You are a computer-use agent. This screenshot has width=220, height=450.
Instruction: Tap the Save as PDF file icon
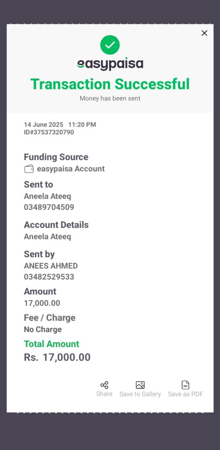pos(185,385)
